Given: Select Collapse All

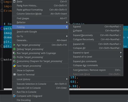Looking at the screenshot, I should coord(96,48).
